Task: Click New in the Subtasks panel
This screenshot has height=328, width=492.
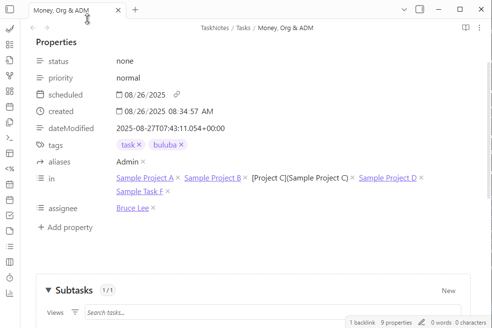Action: click(448, 290)
